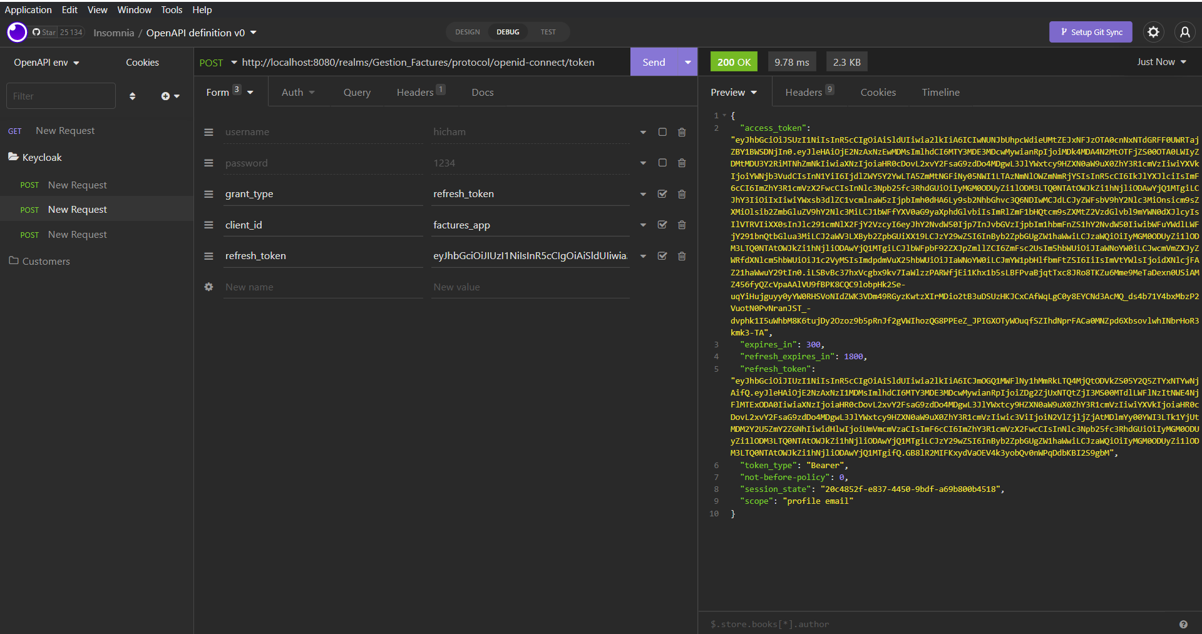Click the account avatar icon
Image resolution: width=1202 pixels, height=634 pixels.
coord(1185,32)
